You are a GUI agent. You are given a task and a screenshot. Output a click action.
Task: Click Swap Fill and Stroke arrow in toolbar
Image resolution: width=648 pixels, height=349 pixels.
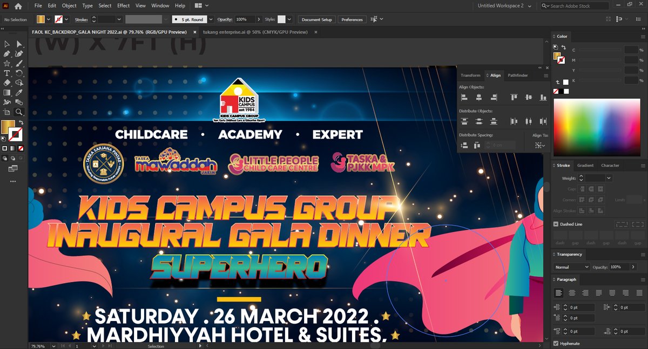(21, 122)
